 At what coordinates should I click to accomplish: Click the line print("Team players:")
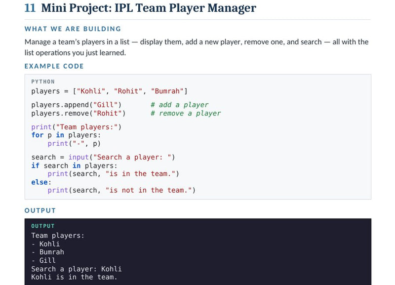(77, 127)
